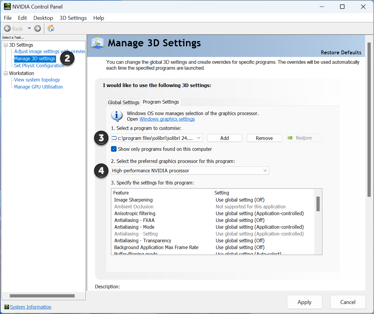374x314 pixels.
Task: Collapse the Workstation tree node
Action: 6,73
